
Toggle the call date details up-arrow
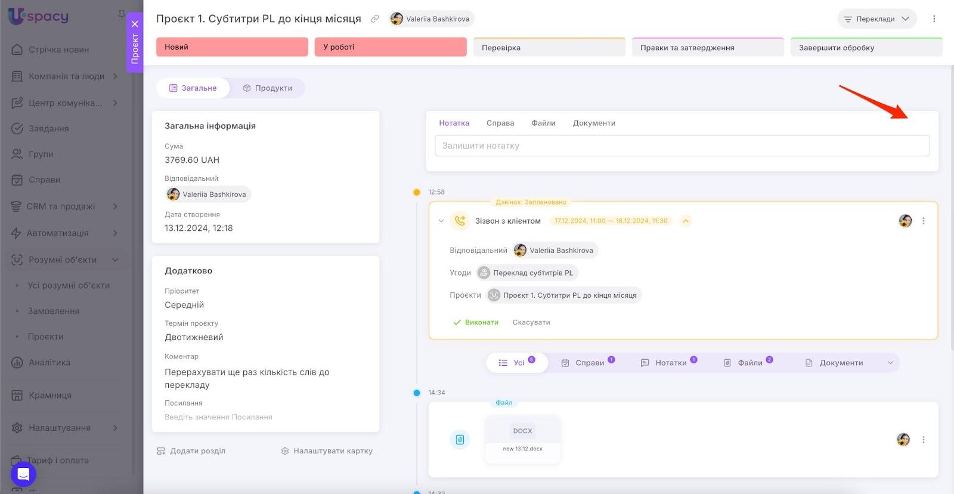pyautogui.click(x=686, y=221)
